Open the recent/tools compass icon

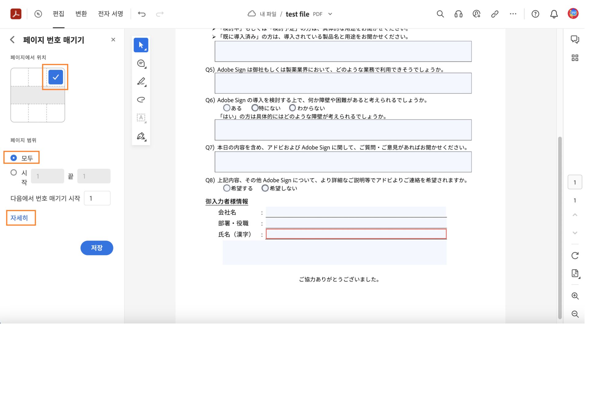click(38, 14)
